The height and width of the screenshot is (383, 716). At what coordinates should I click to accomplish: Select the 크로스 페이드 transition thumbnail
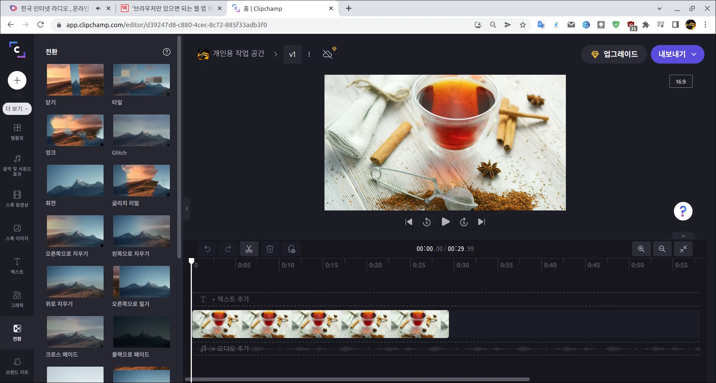pos(75,332)
